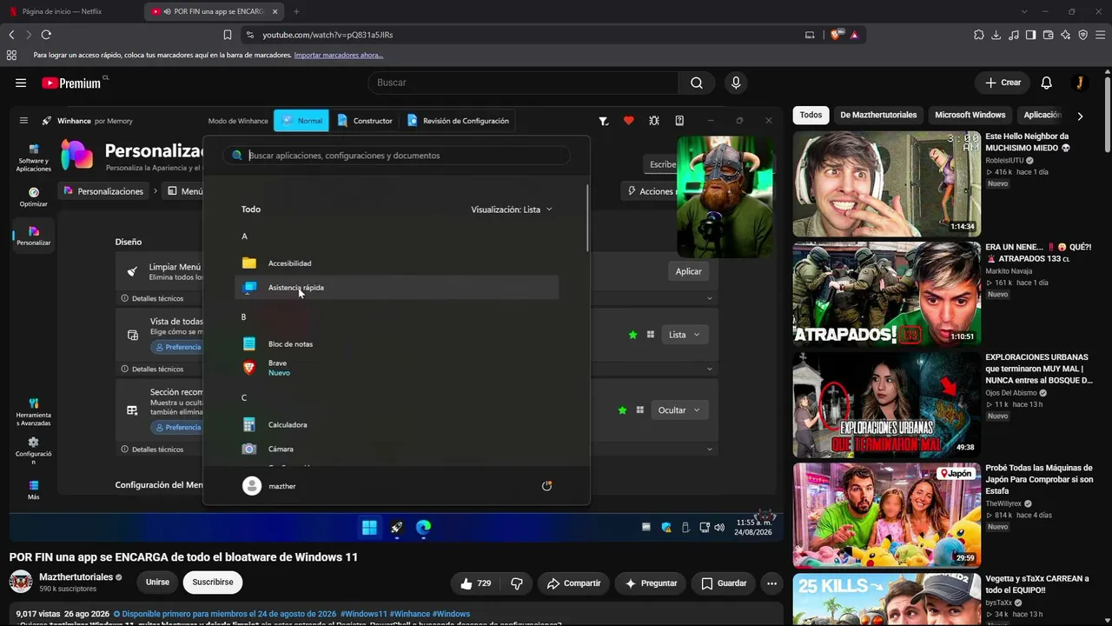Select the Microsoft Windows filter chip
Screen dimensions: 1112x626
970,115
